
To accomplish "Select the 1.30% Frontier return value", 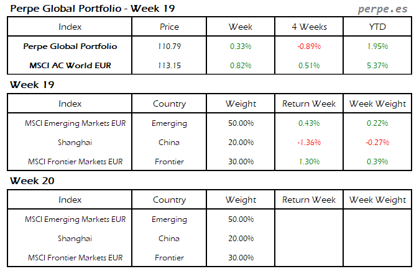I will pos(309,161).
